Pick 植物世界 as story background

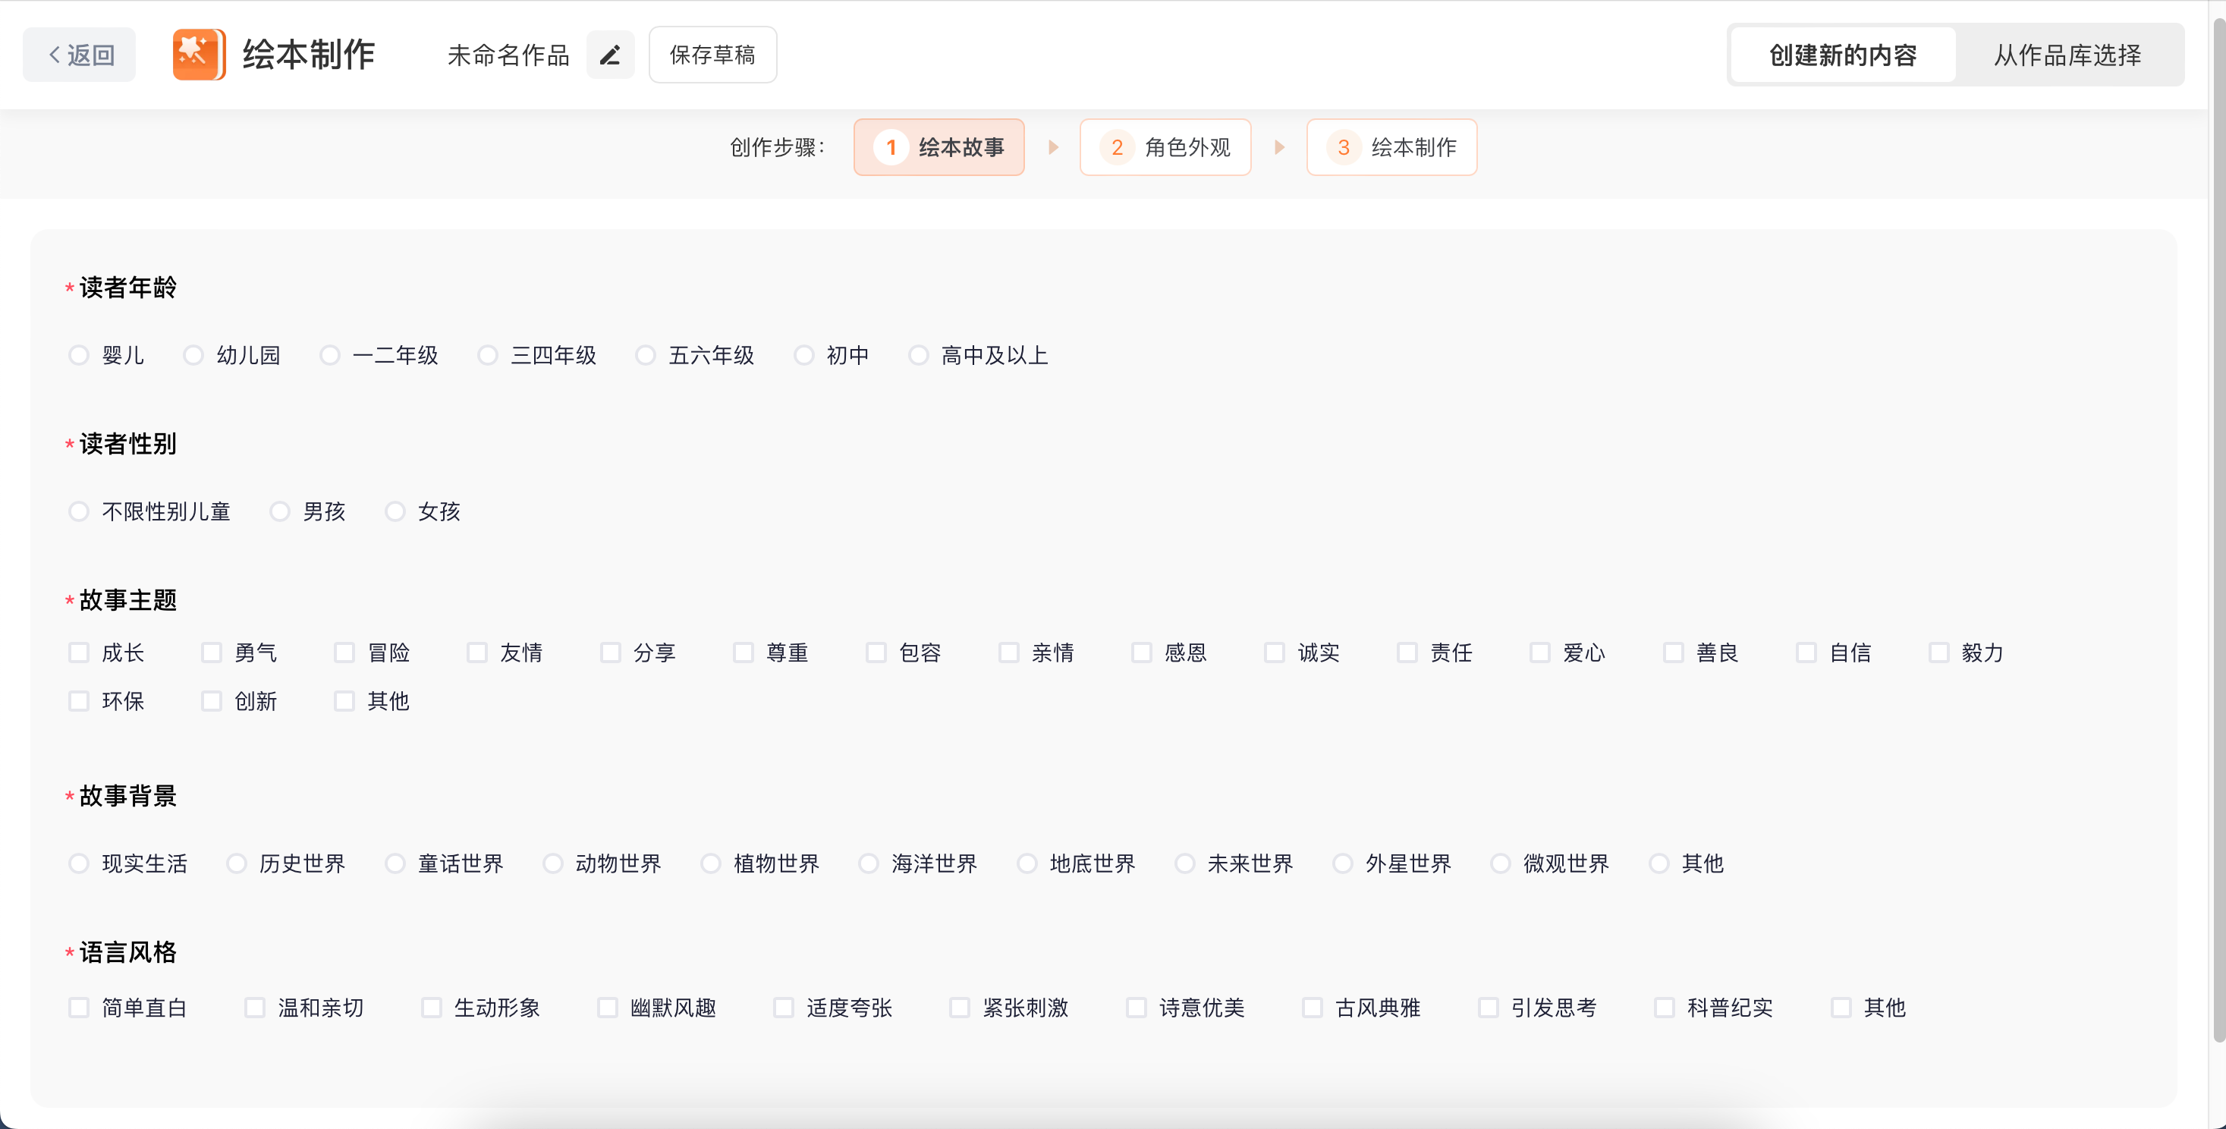pyautogui.click(x=711, y=863)
